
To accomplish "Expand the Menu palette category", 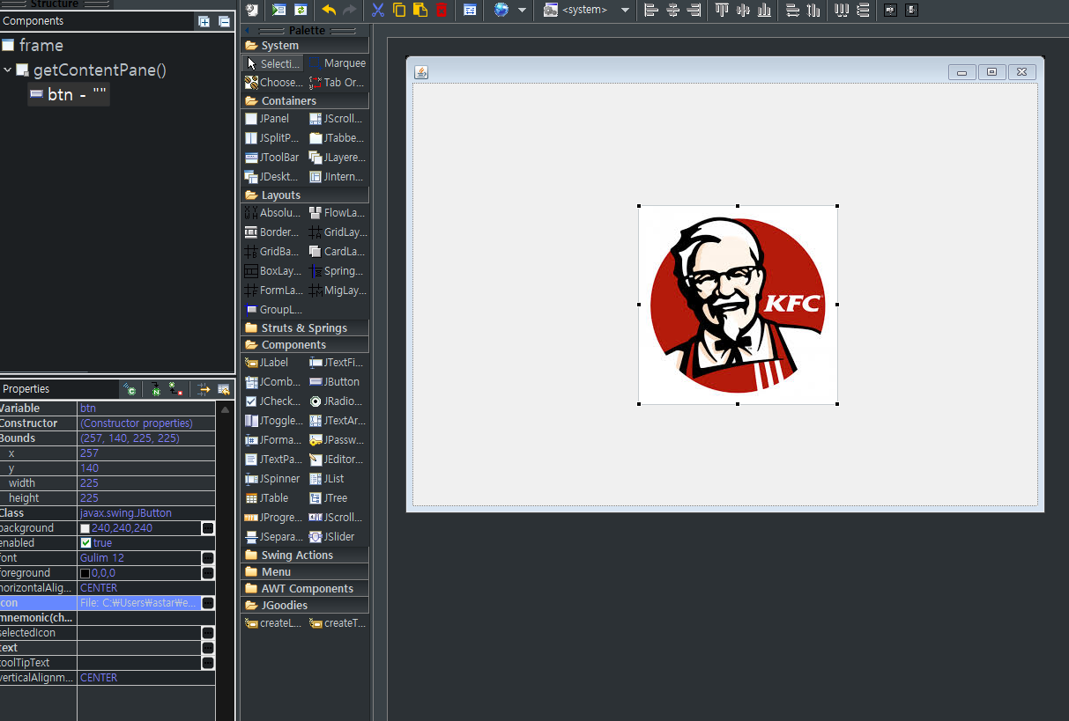I will point(305,572).
